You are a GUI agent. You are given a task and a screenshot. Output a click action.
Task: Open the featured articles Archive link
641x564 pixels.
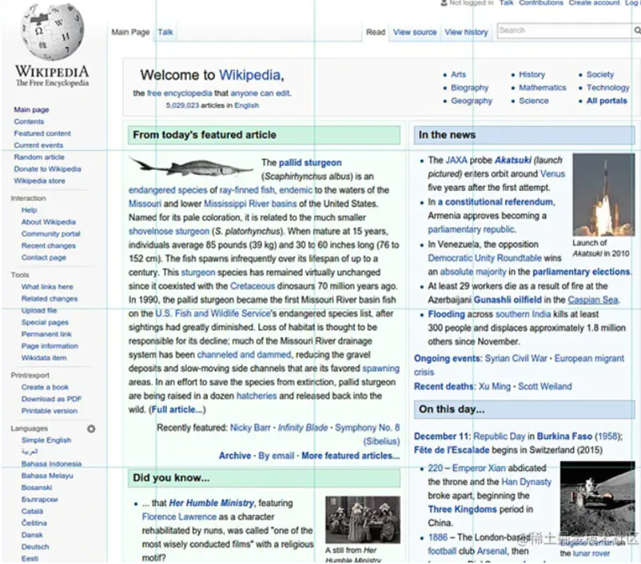235,456
